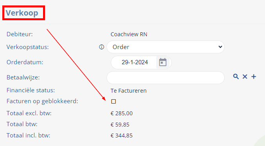The image size is (265, 146).
Task: Search for a Betaalwijze with magnifier icon
Action: (236, 77)
